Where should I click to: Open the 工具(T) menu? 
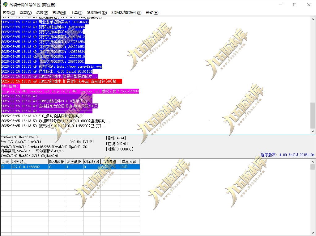tap(76, 12)
